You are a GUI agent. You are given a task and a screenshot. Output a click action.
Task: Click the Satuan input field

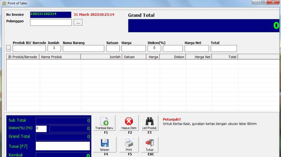113,49
